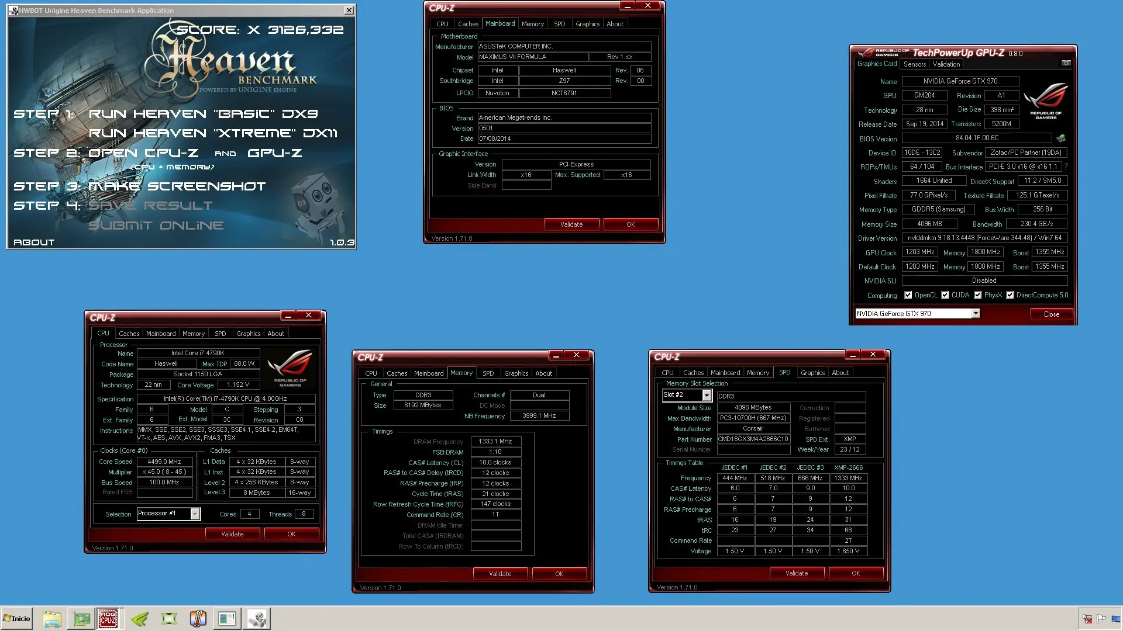This screenshot has height=631, width=1123.
Task: Click the DRAM Frequency 1333.1 MHz value
Action: [495, 441]
